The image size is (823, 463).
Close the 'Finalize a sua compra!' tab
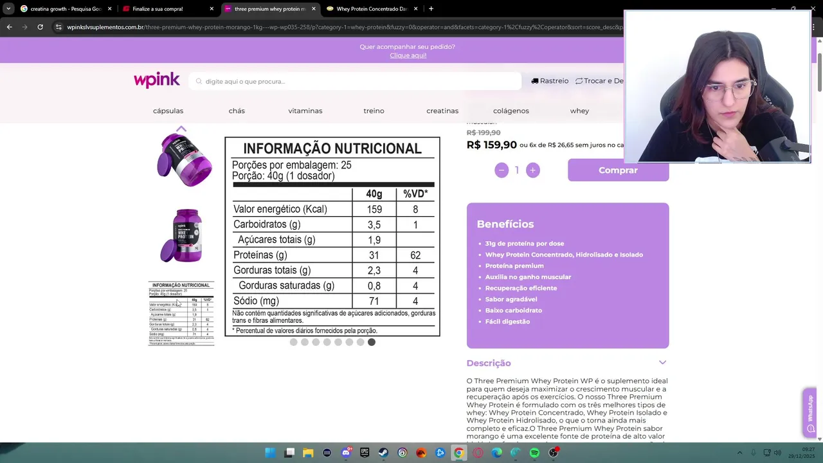point(212,9)
